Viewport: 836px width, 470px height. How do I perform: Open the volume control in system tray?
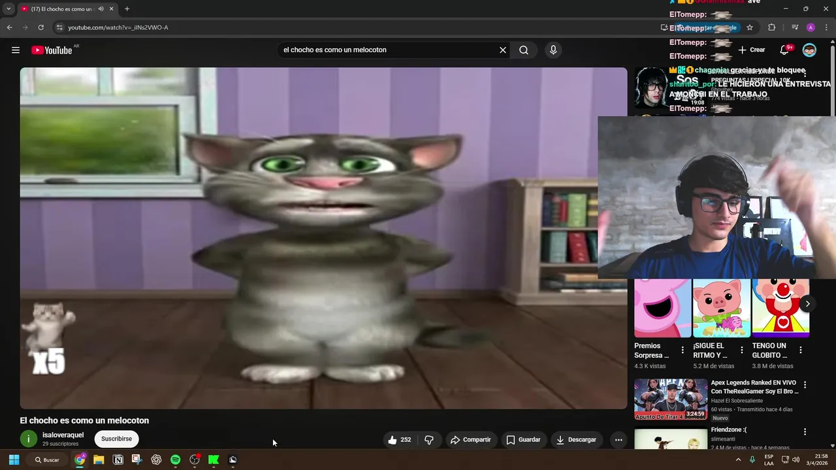[x=796, y=460]
